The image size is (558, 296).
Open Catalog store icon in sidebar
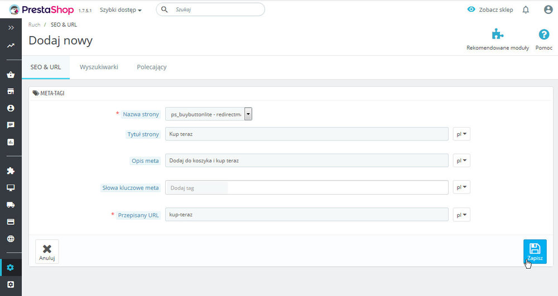[11, 91]
